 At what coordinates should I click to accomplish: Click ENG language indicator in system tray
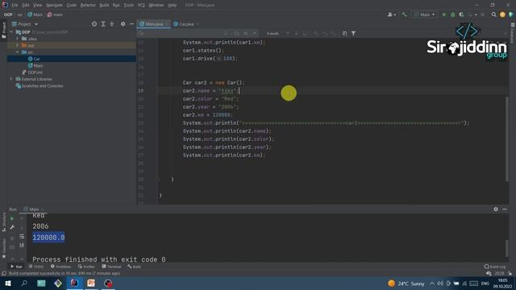pos(485,284)
